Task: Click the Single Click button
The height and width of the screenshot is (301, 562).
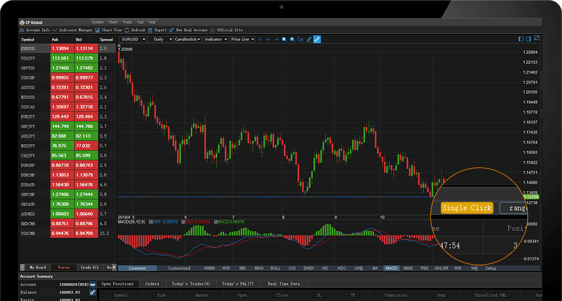Action: click(467, 208)
